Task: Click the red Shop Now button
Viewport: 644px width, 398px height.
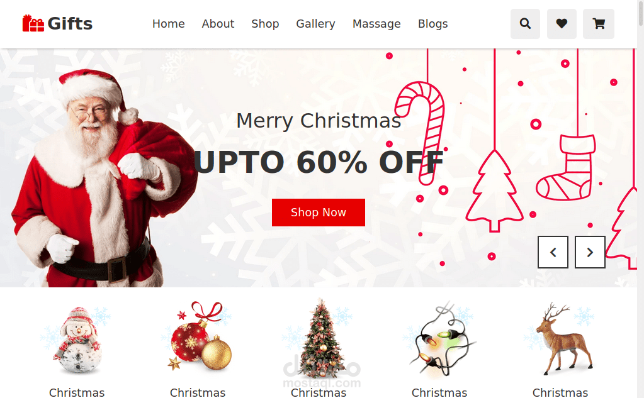Action: click(319, 213)
